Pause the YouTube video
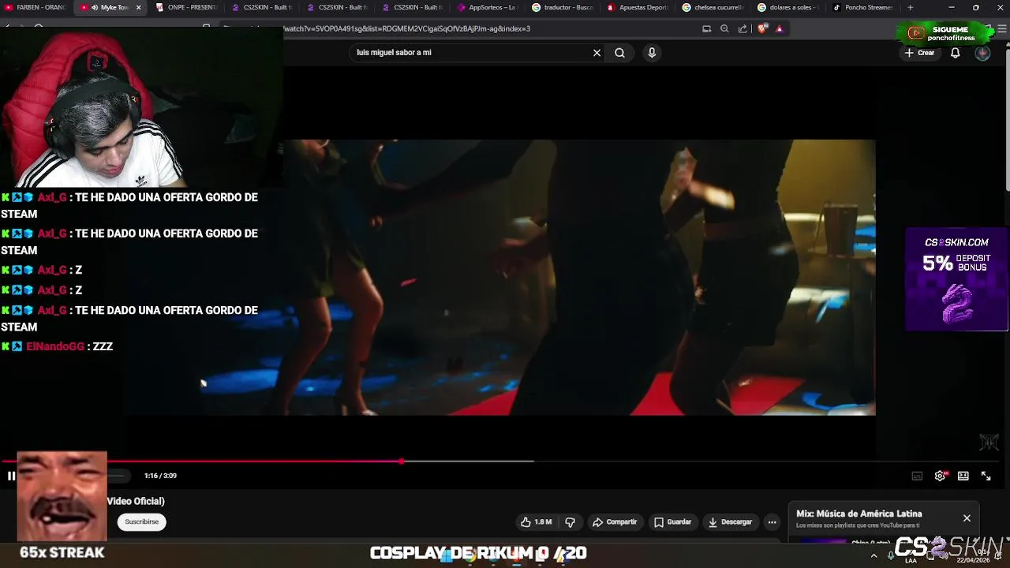 coord(11,476)
